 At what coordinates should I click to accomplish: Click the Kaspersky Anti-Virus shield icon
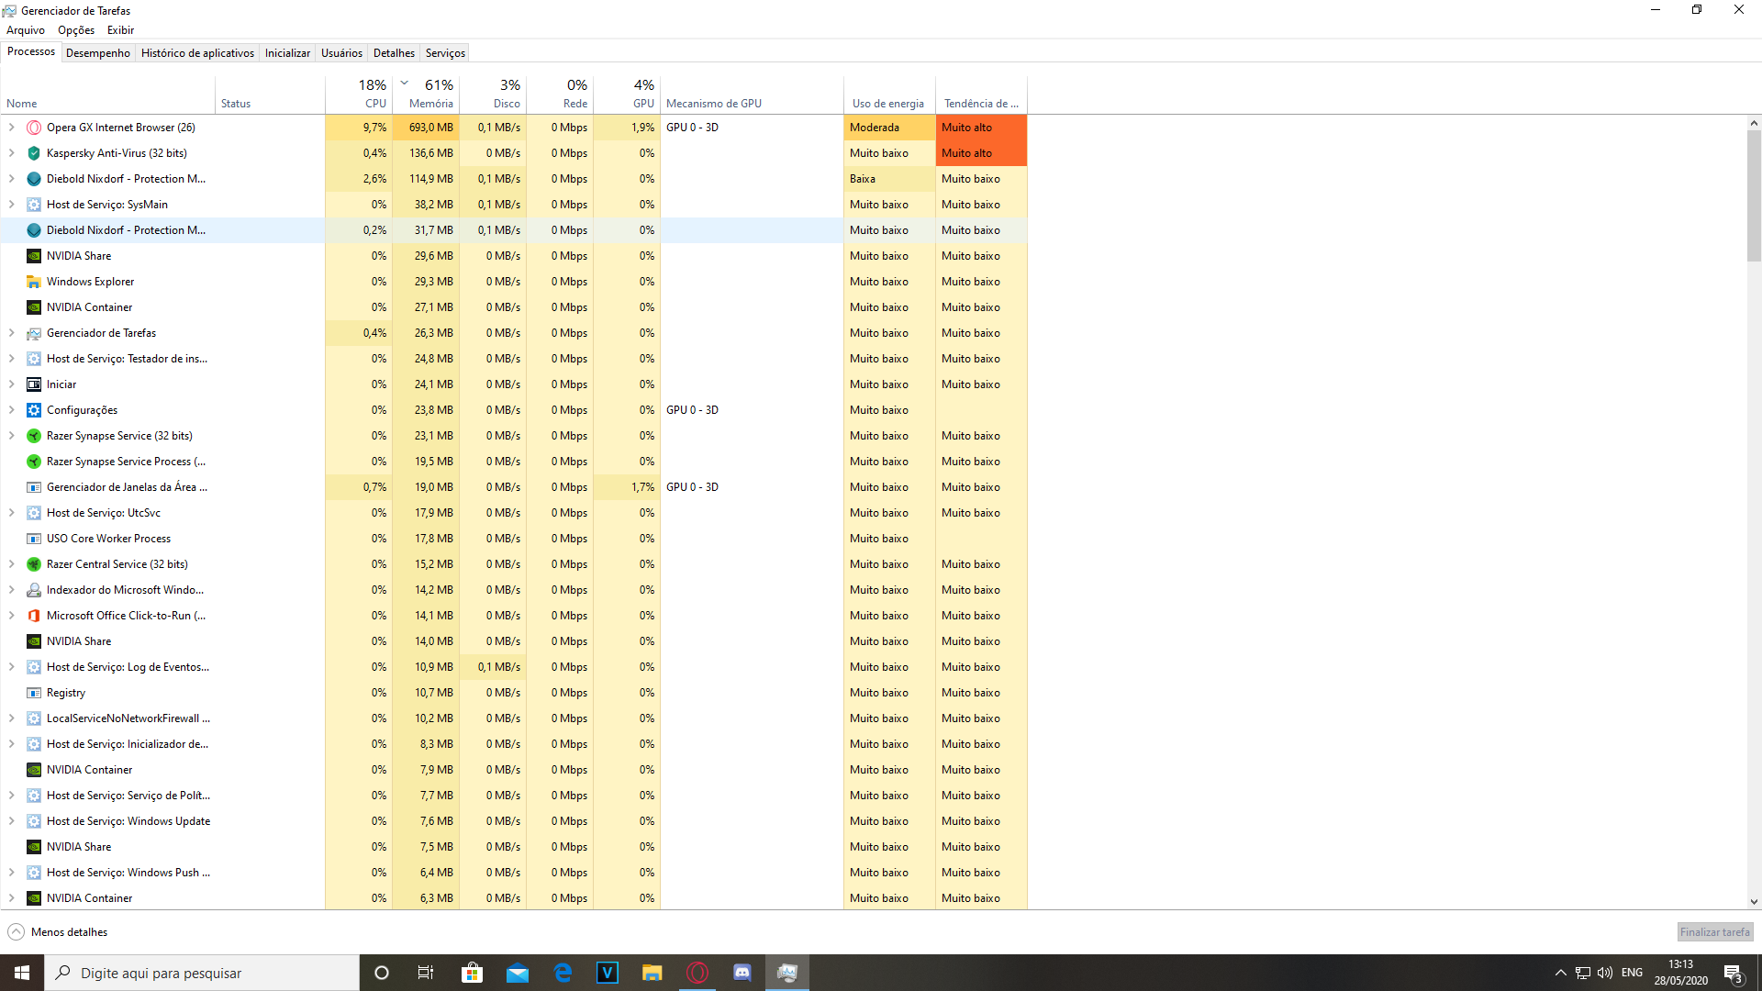[34, 153]
